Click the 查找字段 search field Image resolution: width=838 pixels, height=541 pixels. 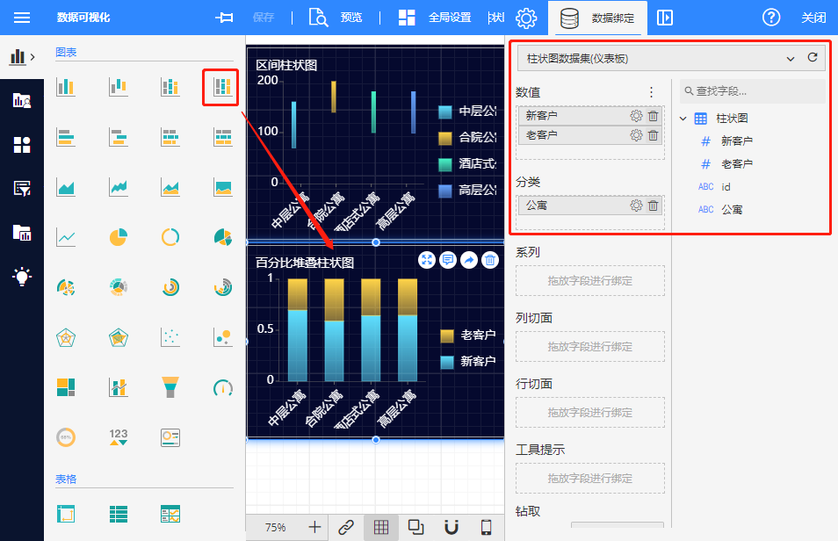coord(755,91)
